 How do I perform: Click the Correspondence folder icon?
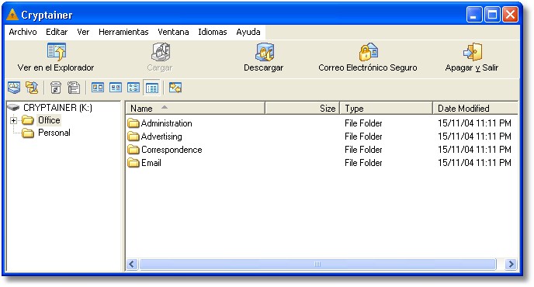(x=133, y=150)
